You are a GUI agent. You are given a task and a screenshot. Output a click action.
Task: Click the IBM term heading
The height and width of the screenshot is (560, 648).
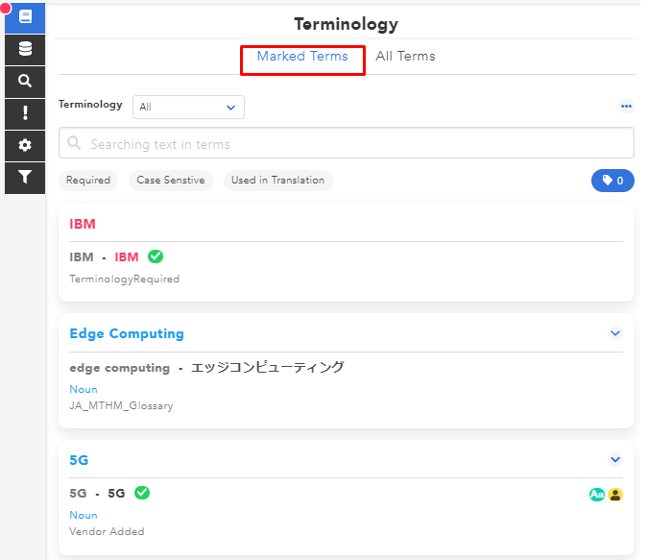tap(83, 224)
